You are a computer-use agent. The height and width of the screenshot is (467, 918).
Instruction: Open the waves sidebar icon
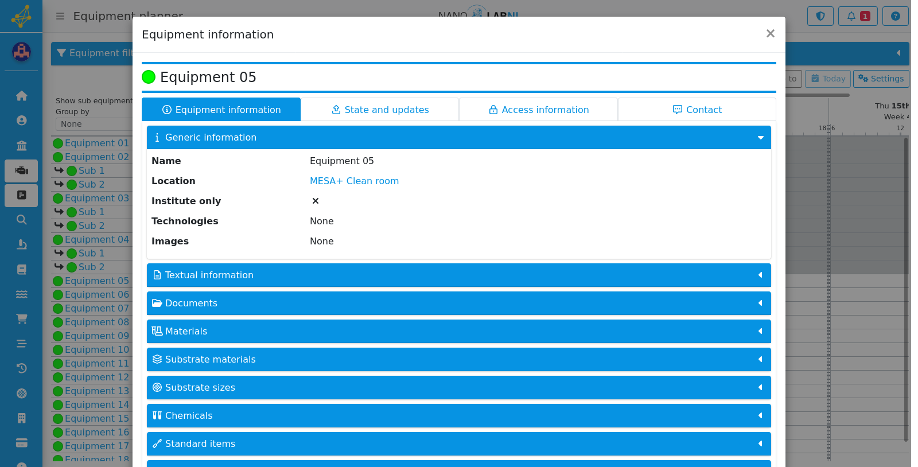(x=21, y=294)
